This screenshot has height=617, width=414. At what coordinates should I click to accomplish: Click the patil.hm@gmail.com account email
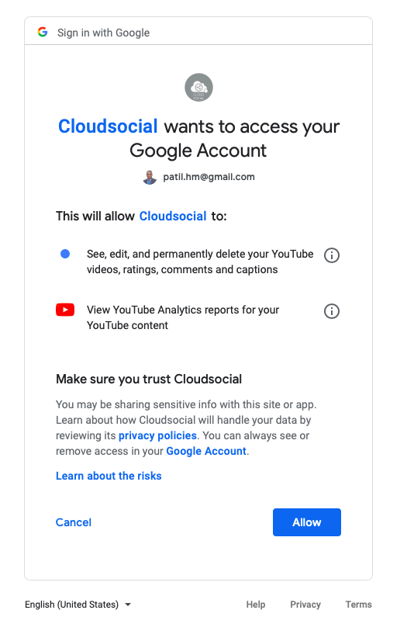[x=209, y=177]
